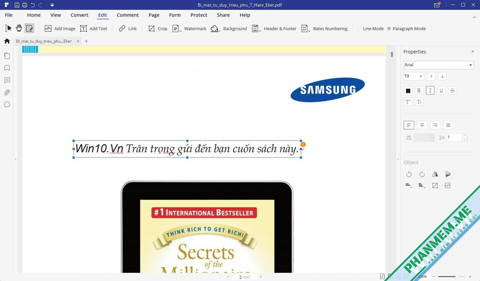The width and height of the screenshot is (480, 281).
Task: Open the mail notification icon
Action: click(x=437, y=5)
